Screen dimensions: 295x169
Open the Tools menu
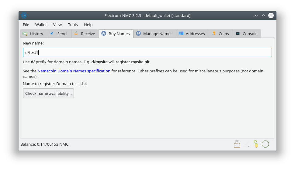point(73,25)
